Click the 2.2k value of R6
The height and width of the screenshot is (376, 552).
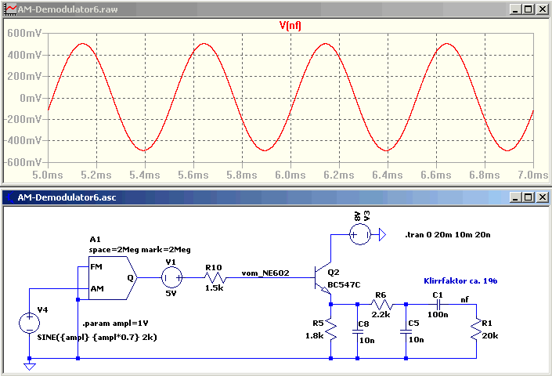coord(381,315)
